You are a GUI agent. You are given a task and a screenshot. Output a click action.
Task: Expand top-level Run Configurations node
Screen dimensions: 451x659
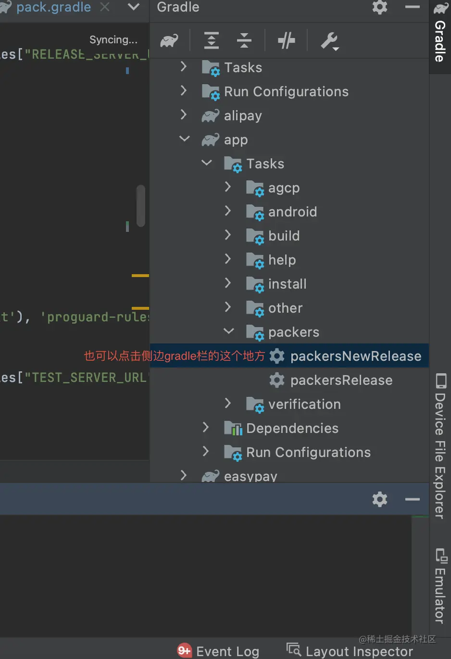[x=183, y=90]
